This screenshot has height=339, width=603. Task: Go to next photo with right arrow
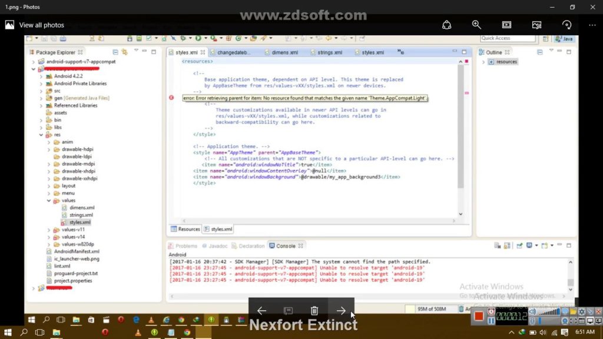341,311
